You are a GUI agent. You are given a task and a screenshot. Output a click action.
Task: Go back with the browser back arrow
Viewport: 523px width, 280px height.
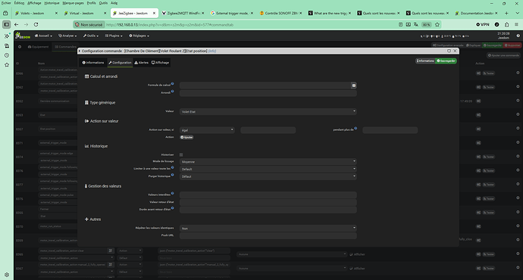pyautogui.click(x=17, y=25)
